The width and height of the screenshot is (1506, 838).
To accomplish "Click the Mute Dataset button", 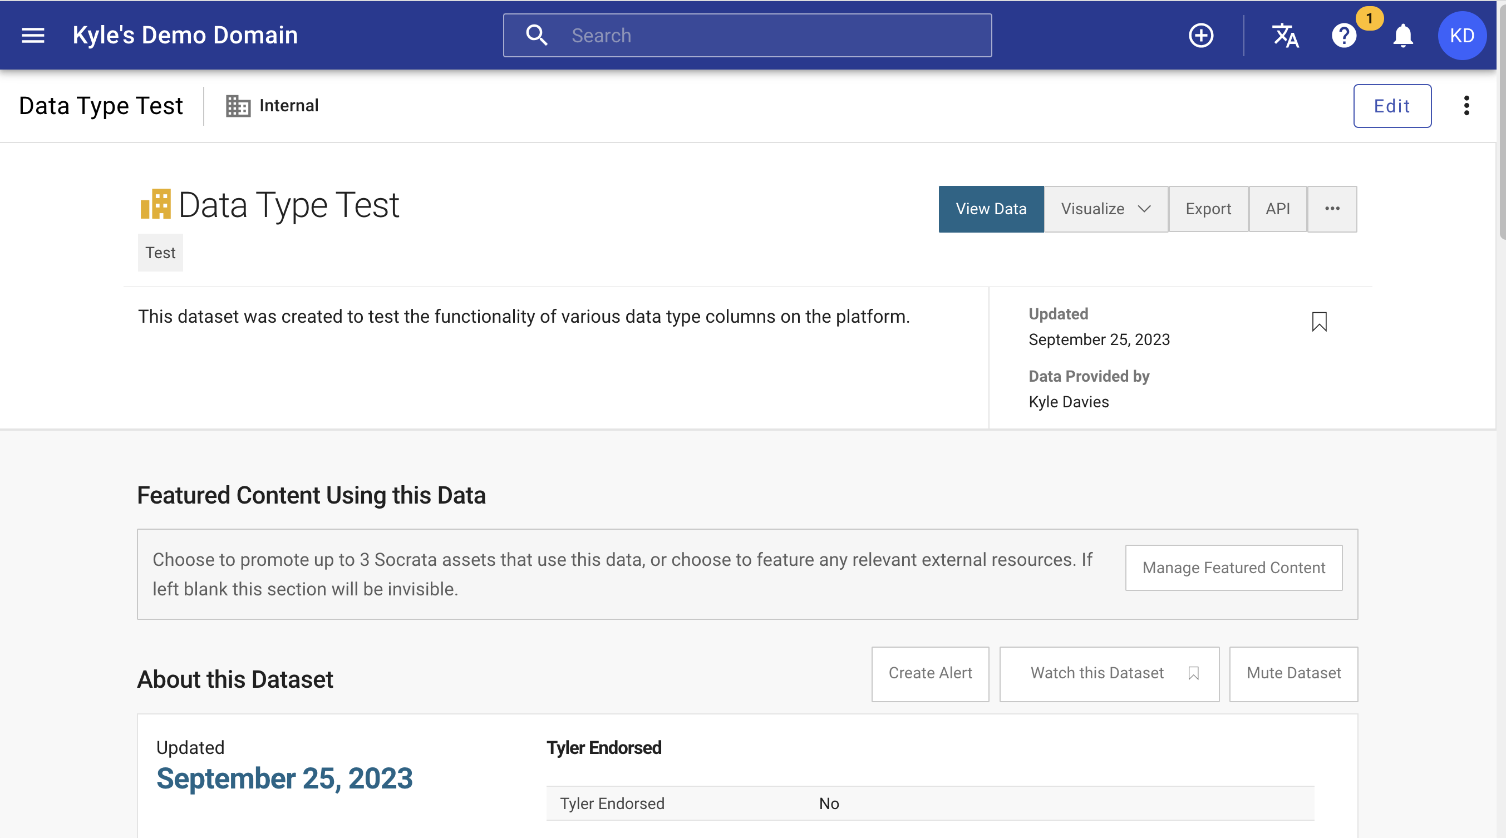I will [x=1293, y=673].
